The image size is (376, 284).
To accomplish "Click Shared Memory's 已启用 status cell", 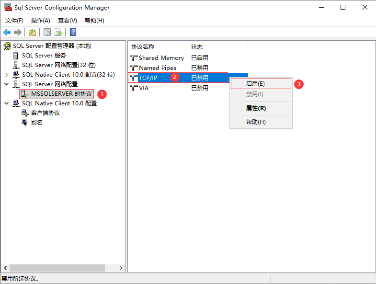I will [200, 58].
